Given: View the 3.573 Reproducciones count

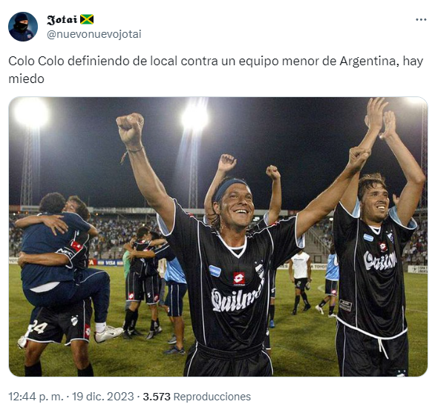Looking at the screenshot, I should click(x=197, y=397).
